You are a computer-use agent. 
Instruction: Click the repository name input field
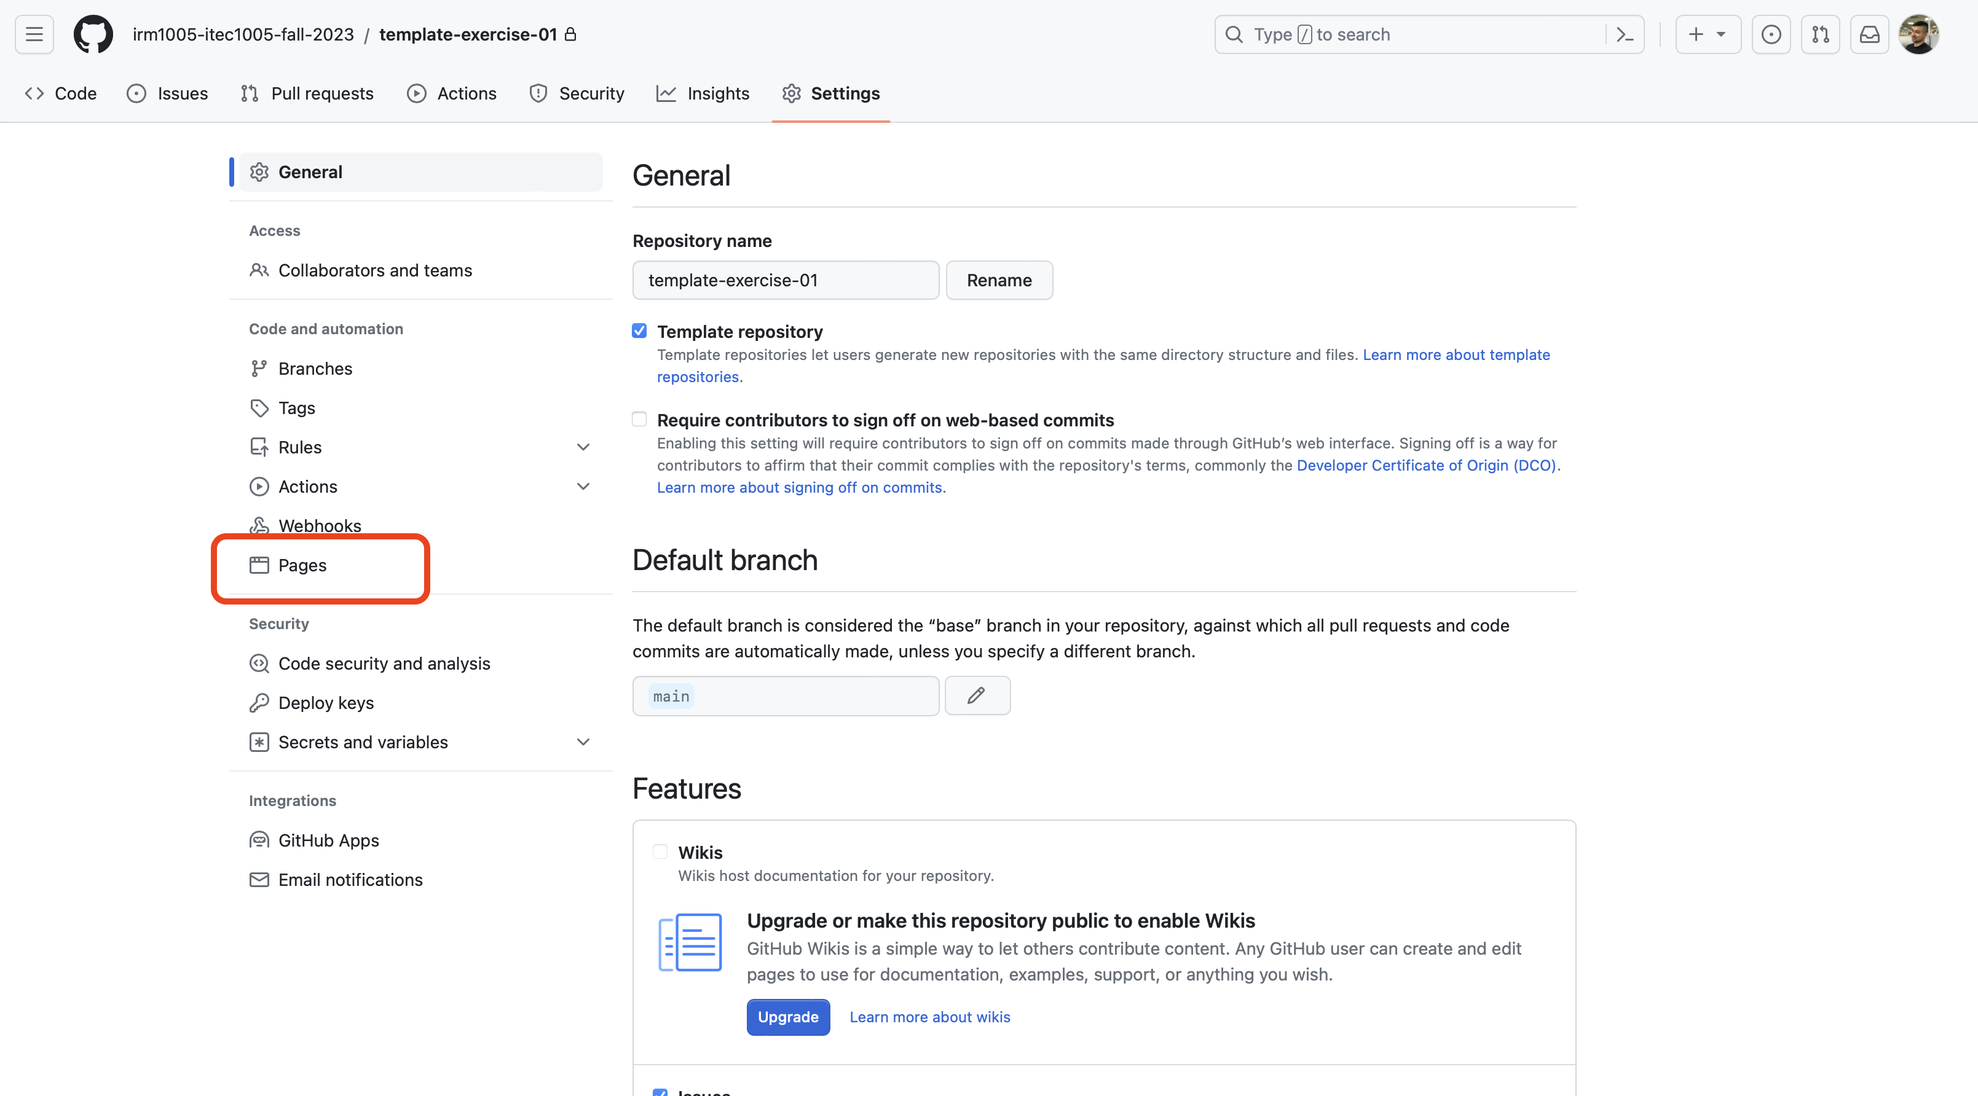785,280
